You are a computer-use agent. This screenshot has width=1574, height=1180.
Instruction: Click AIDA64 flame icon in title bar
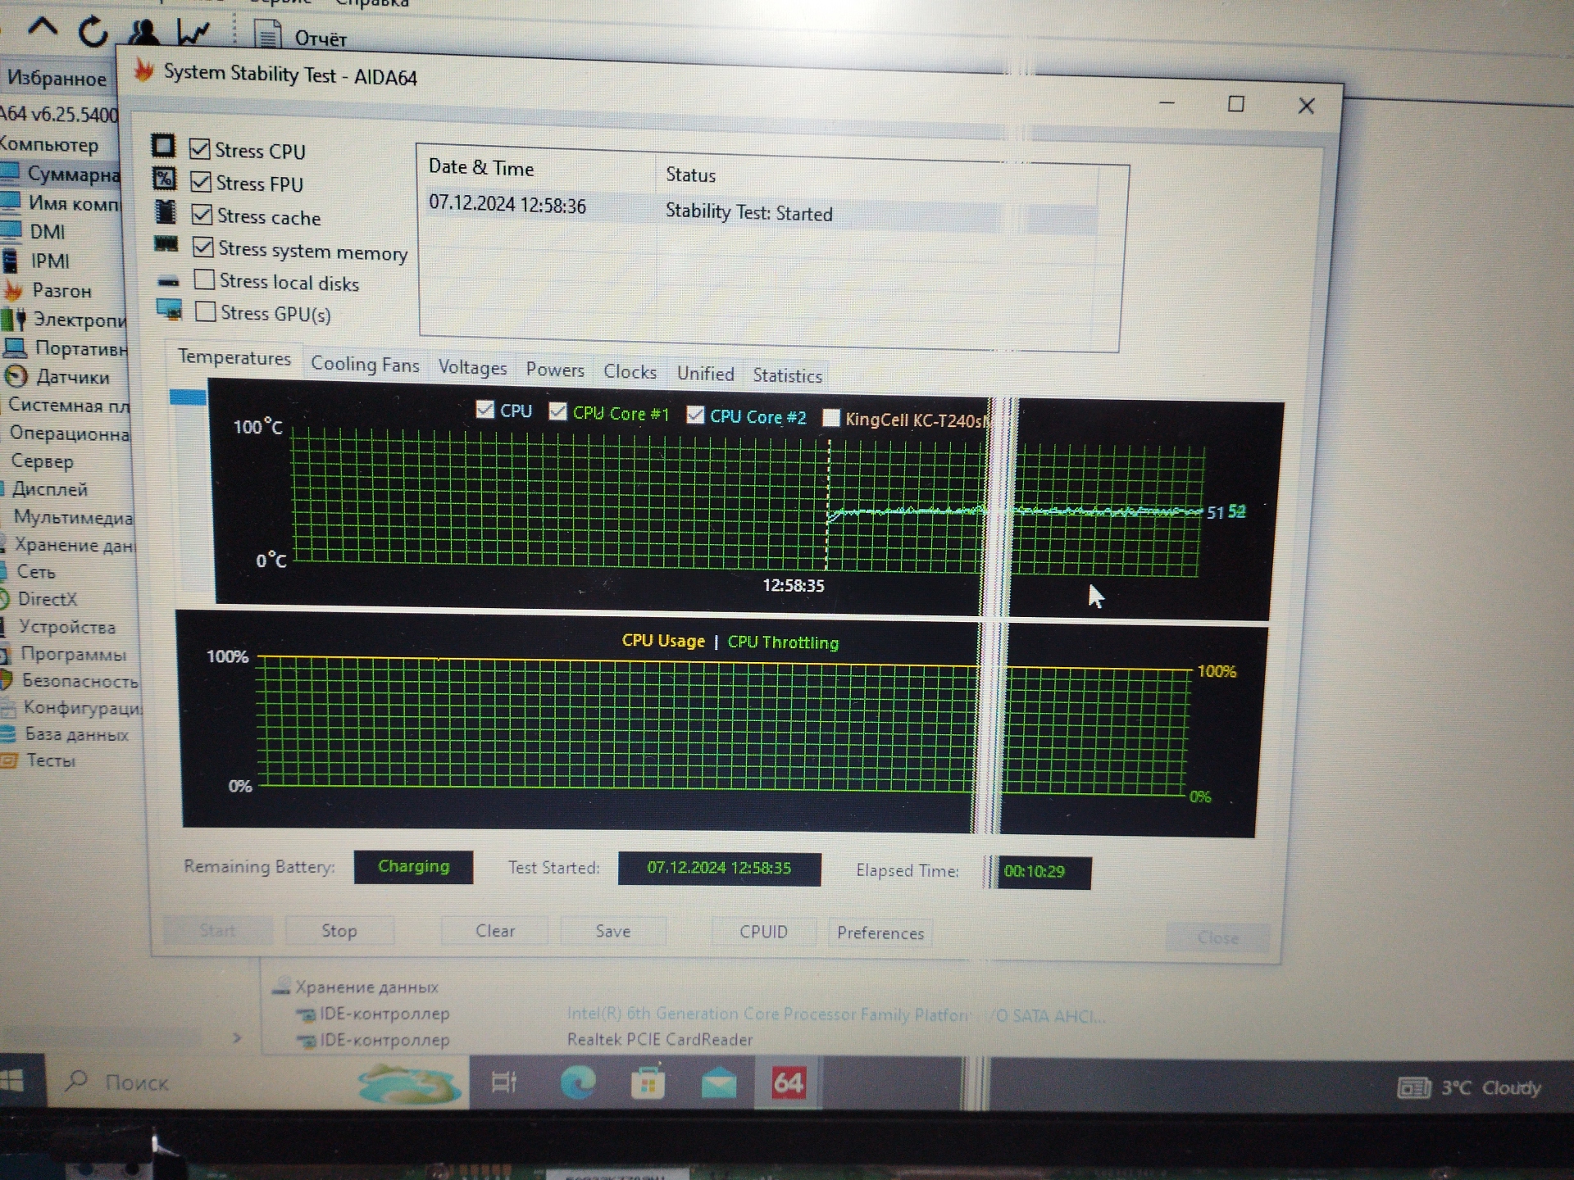click(144, 70)
